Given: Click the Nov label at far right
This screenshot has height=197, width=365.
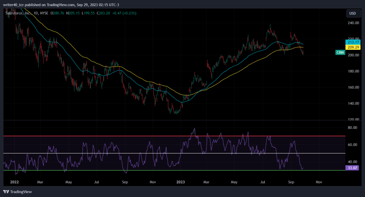Looking at the screenshot, I should click(x=319, y=182).
